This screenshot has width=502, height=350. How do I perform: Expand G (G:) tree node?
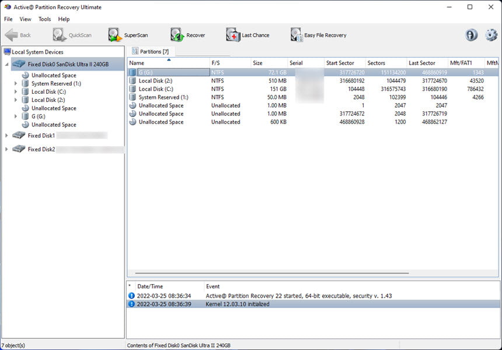point(15,116)
